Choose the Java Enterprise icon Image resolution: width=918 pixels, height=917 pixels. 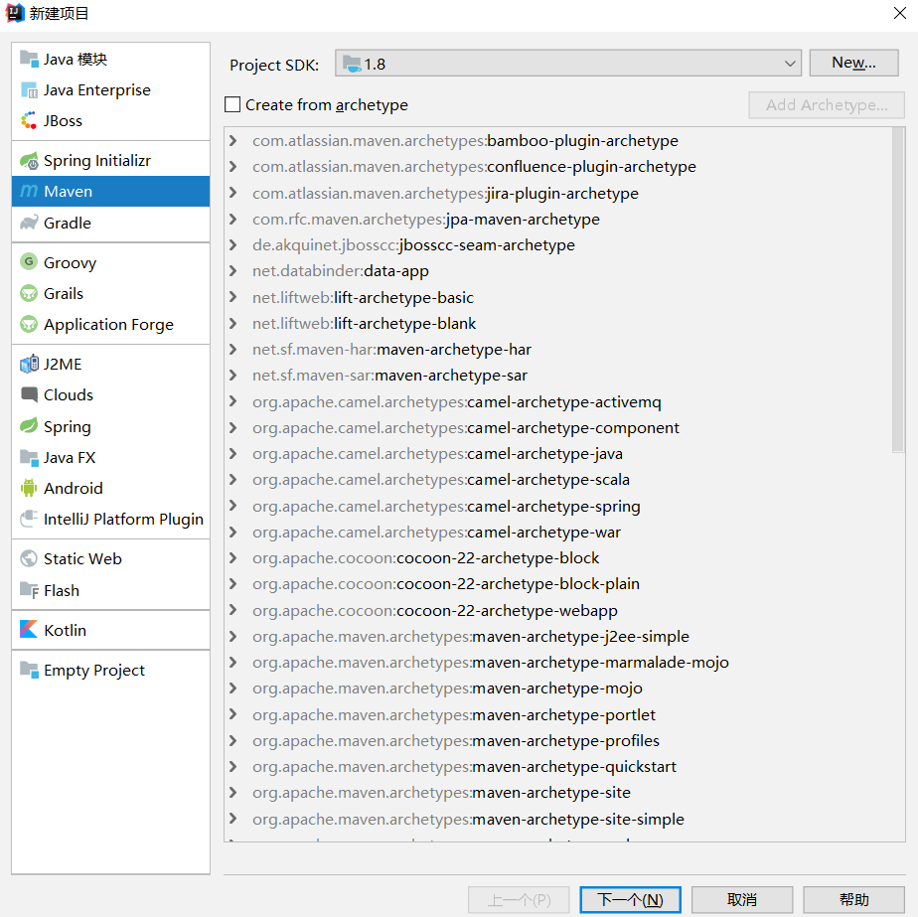click(x=29, y=90)
